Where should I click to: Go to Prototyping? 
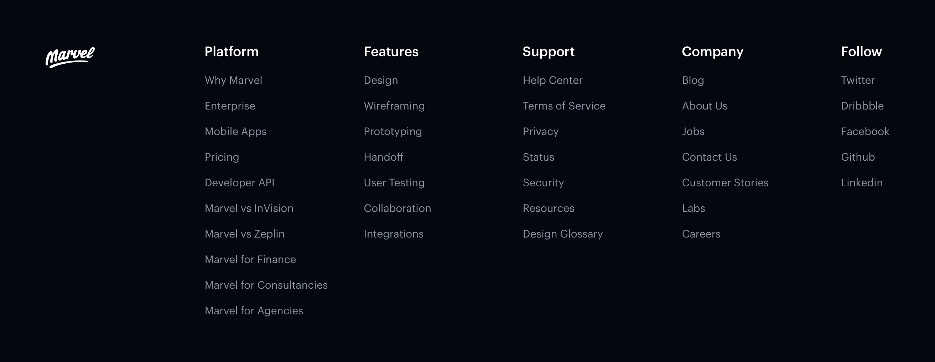pos(393,131)
